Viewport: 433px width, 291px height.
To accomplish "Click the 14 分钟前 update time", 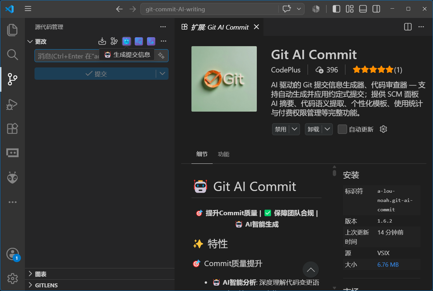I will pos(391,232).
